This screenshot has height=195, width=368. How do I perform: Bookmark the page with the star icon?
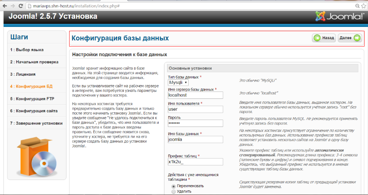click(x=363, y=6)
